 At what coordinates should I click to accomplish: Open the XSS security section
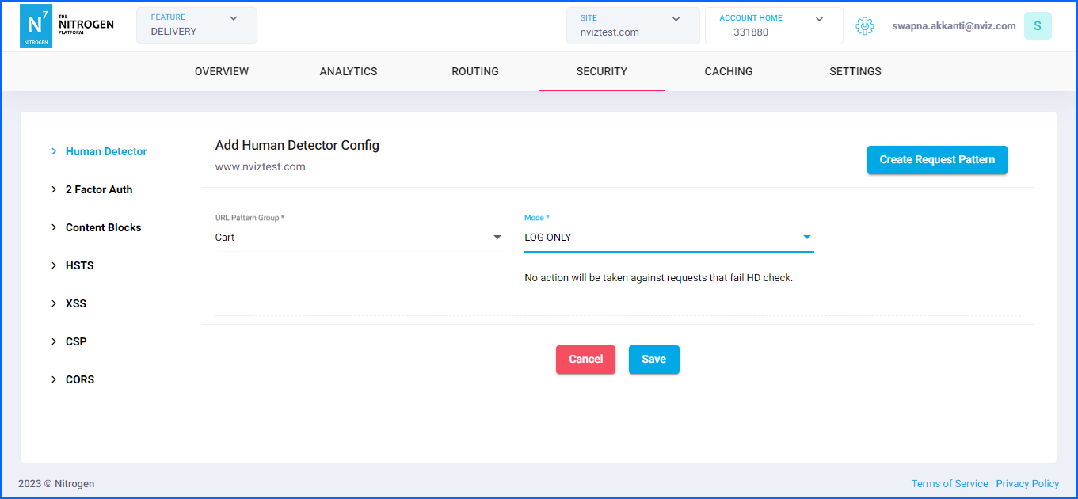tap(75, 303)
